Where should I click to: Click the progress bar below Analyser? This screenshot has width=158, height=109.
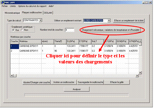pyautogui.click(x=77, y=95)
